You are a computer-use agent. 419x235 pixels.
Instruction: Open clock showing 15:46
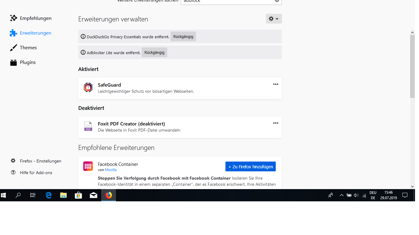point(389,195)
